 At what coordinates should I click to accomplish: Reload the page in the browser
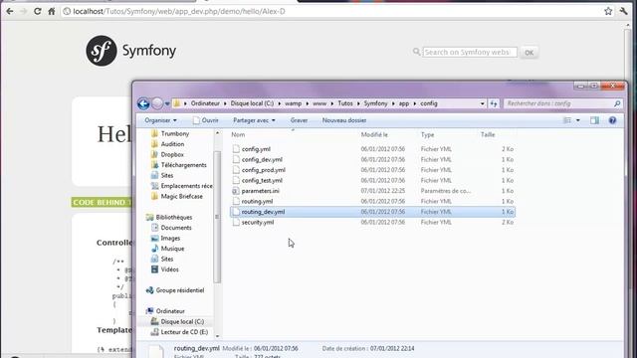pos(38,11)
